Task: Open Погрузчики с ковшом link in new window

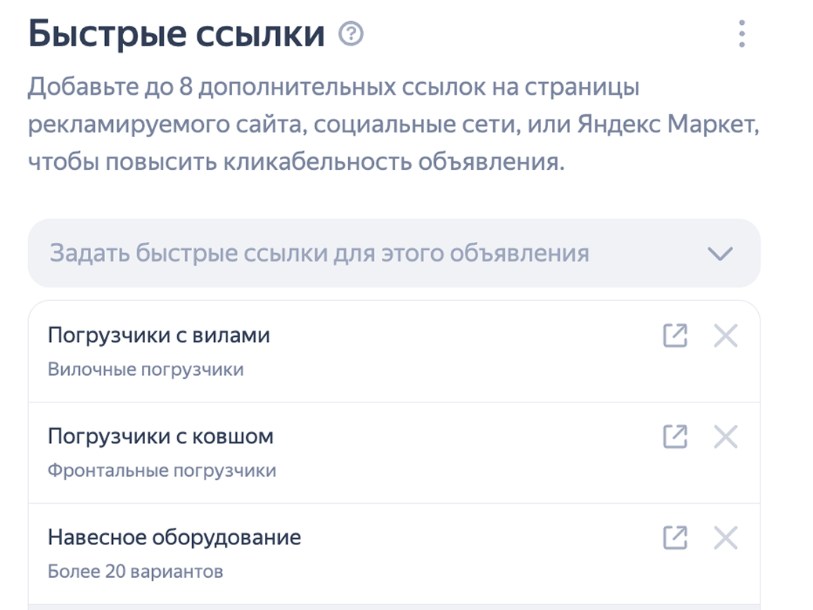Action: tap(675, 436)
